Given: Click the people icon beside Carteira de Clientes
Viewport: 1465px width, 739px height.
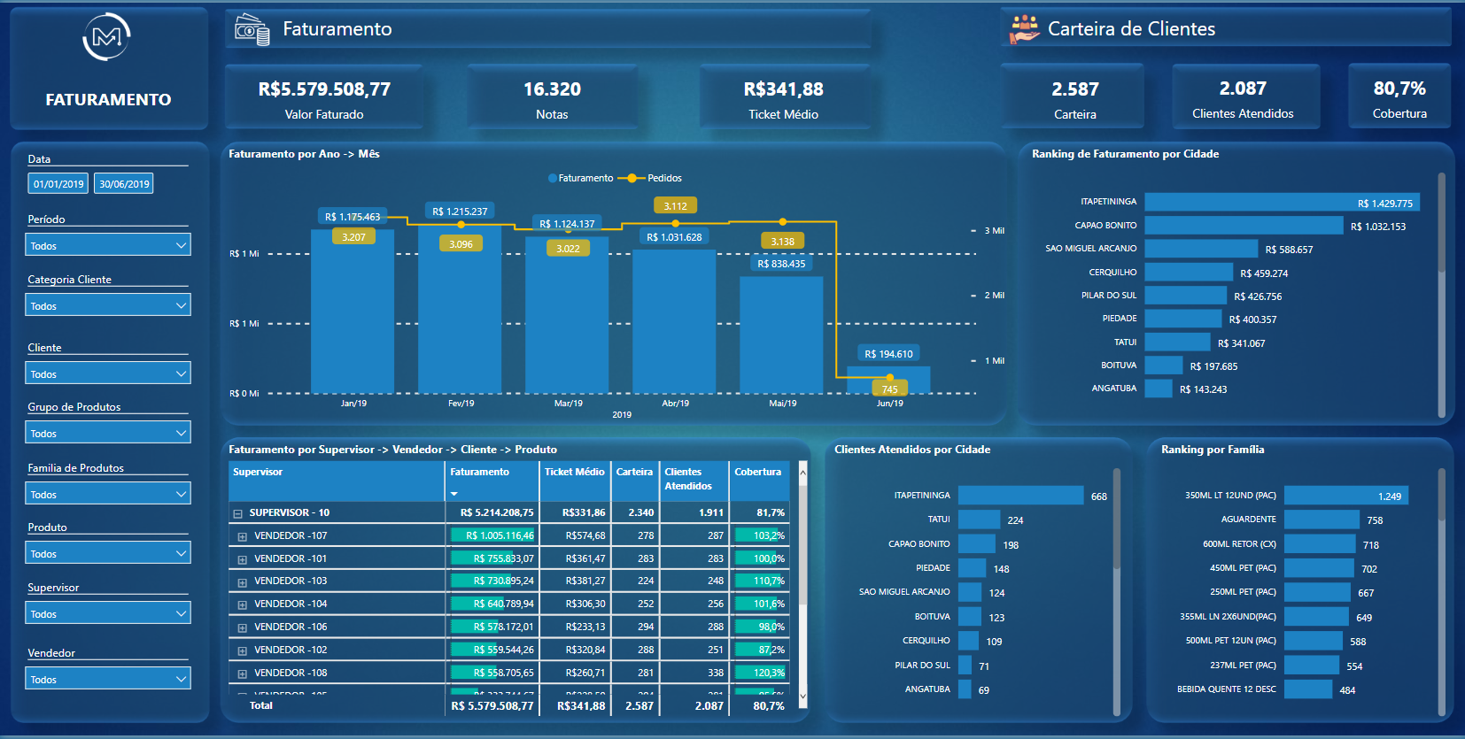Looking at the screenshot, I should click(x=1025, y=29).
